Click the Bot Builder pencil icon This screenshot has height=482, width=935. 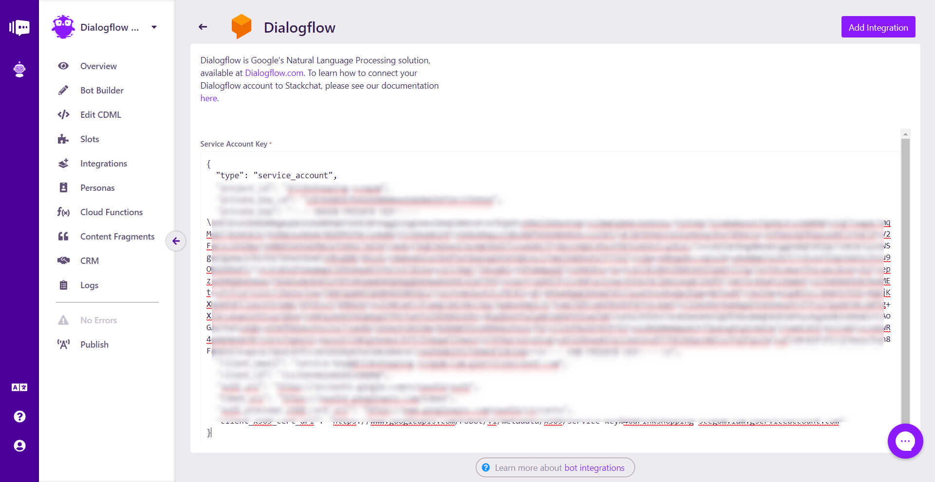[x=63, y=90]
